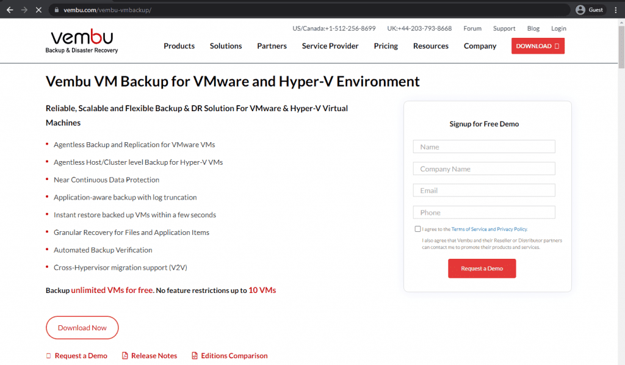
Task: Open the Terms of Service and Privacy Policy link
Action: (489, 229)
